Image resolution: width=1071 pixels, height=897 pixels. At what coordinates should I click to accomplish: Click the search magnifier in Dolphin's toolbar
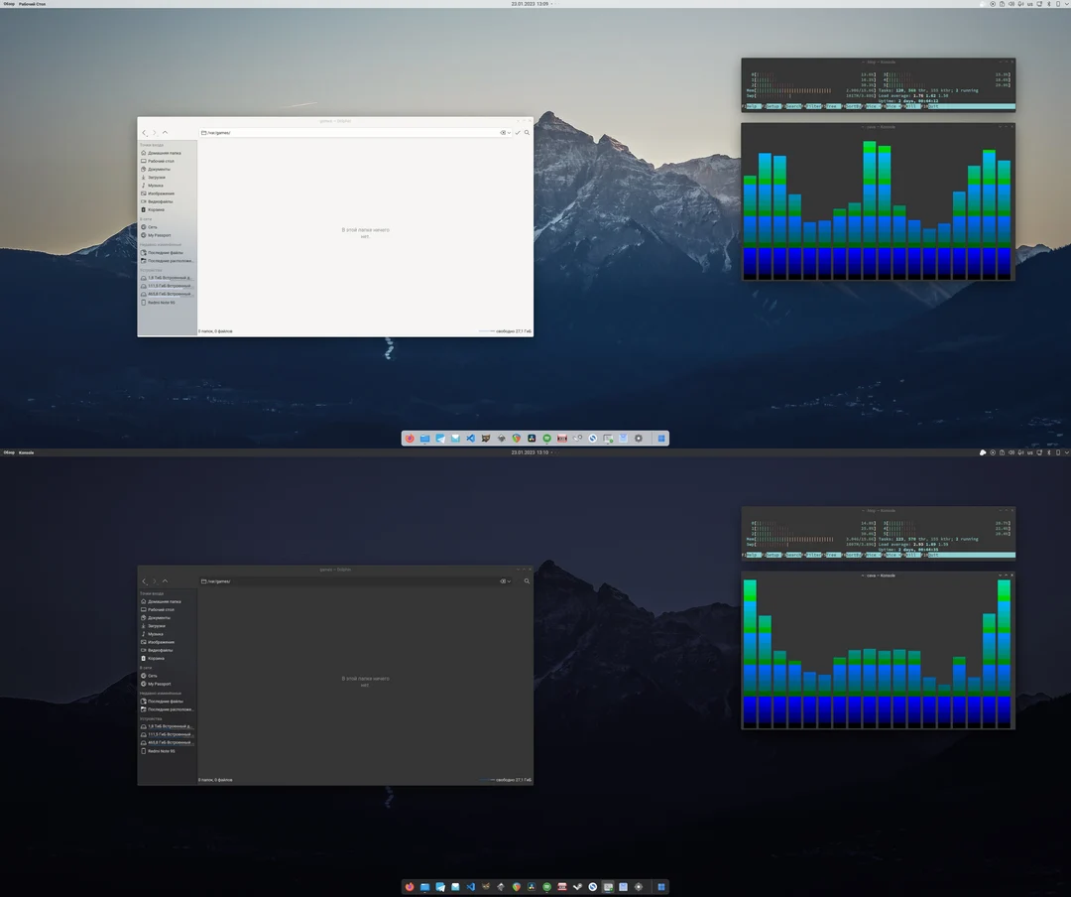point(527,132)
